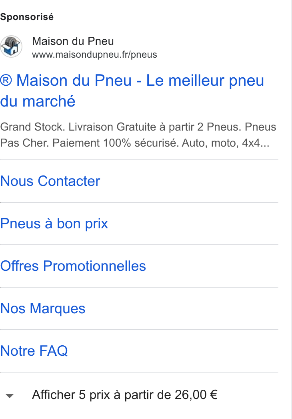The image size is (292, 419).
Task: Select the 'Pneus à bon prix' sitelink
Action: pyautogui.click(x=54, y=224)
